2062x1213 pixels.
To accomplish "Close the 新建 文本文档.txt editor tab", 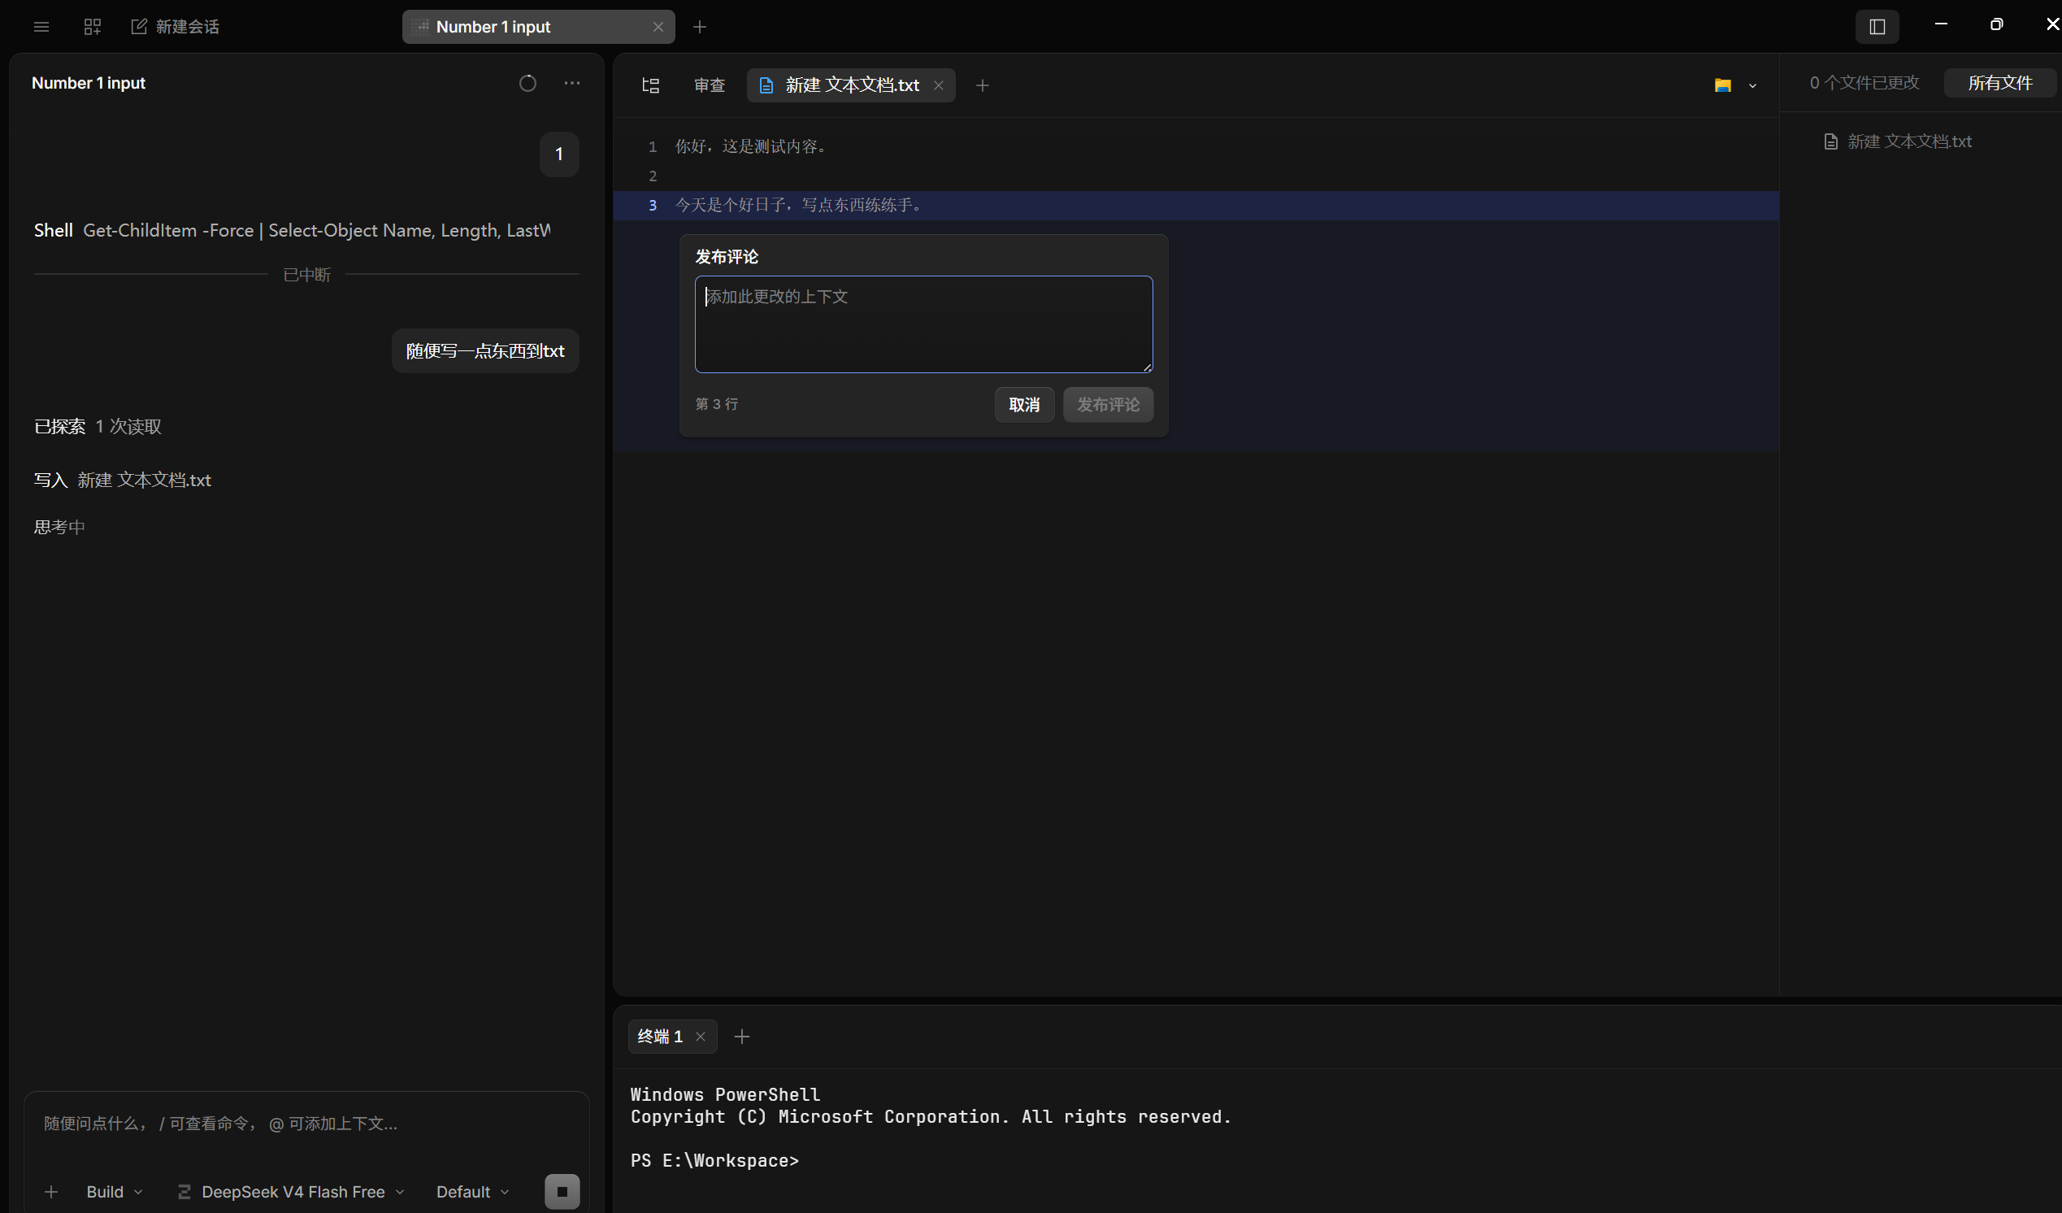I will pos(939,85).
